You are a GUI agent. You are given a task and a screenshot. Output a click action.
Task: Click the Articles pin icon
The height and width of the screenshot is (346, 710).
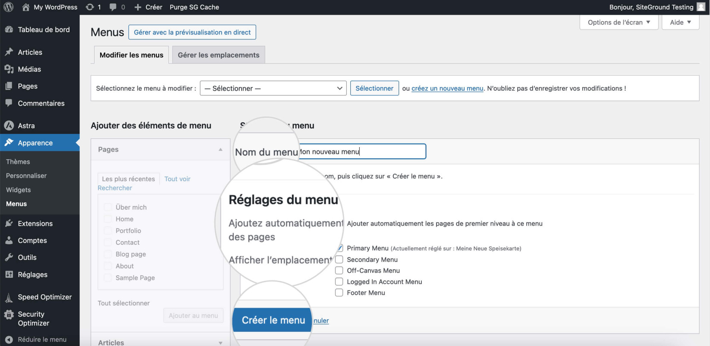pos(9,52)
